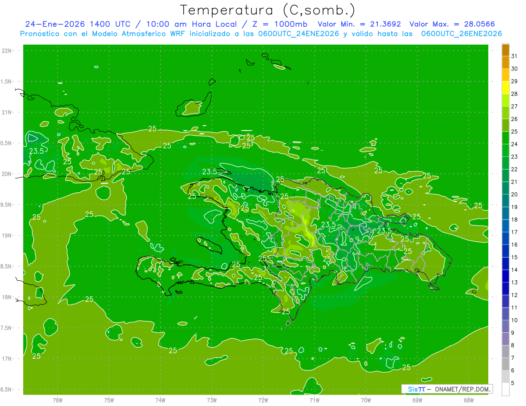526x406 pixels.
Task: Click the legend value label "31"
Action: pos(515,56)
